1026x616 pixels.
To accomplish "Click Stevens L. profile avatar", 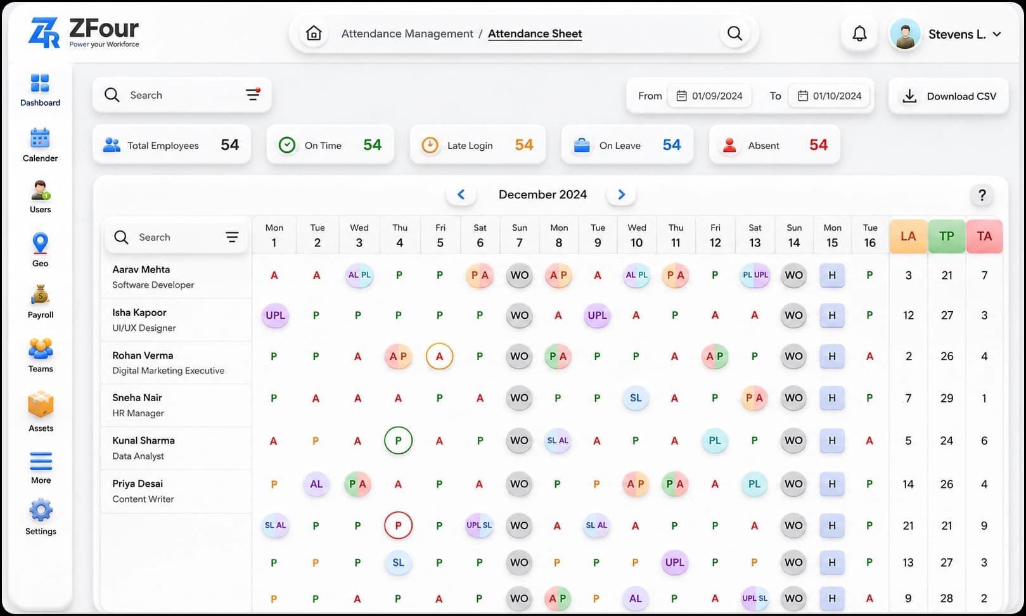I will [x=905, y=34].
